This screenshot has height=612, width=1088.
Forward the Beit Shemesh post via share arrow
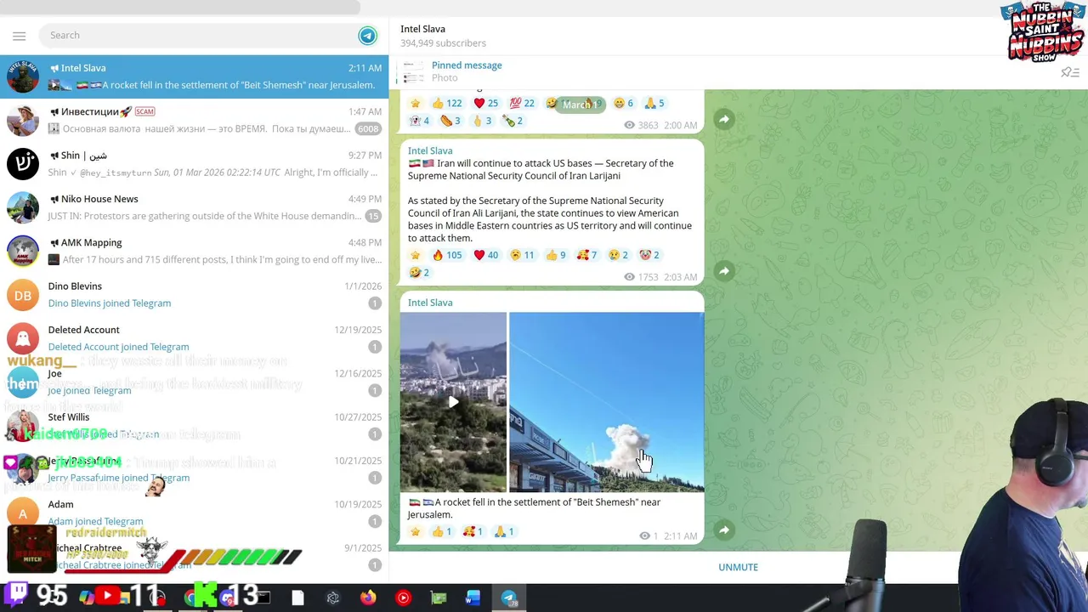[x=723, y=530]
